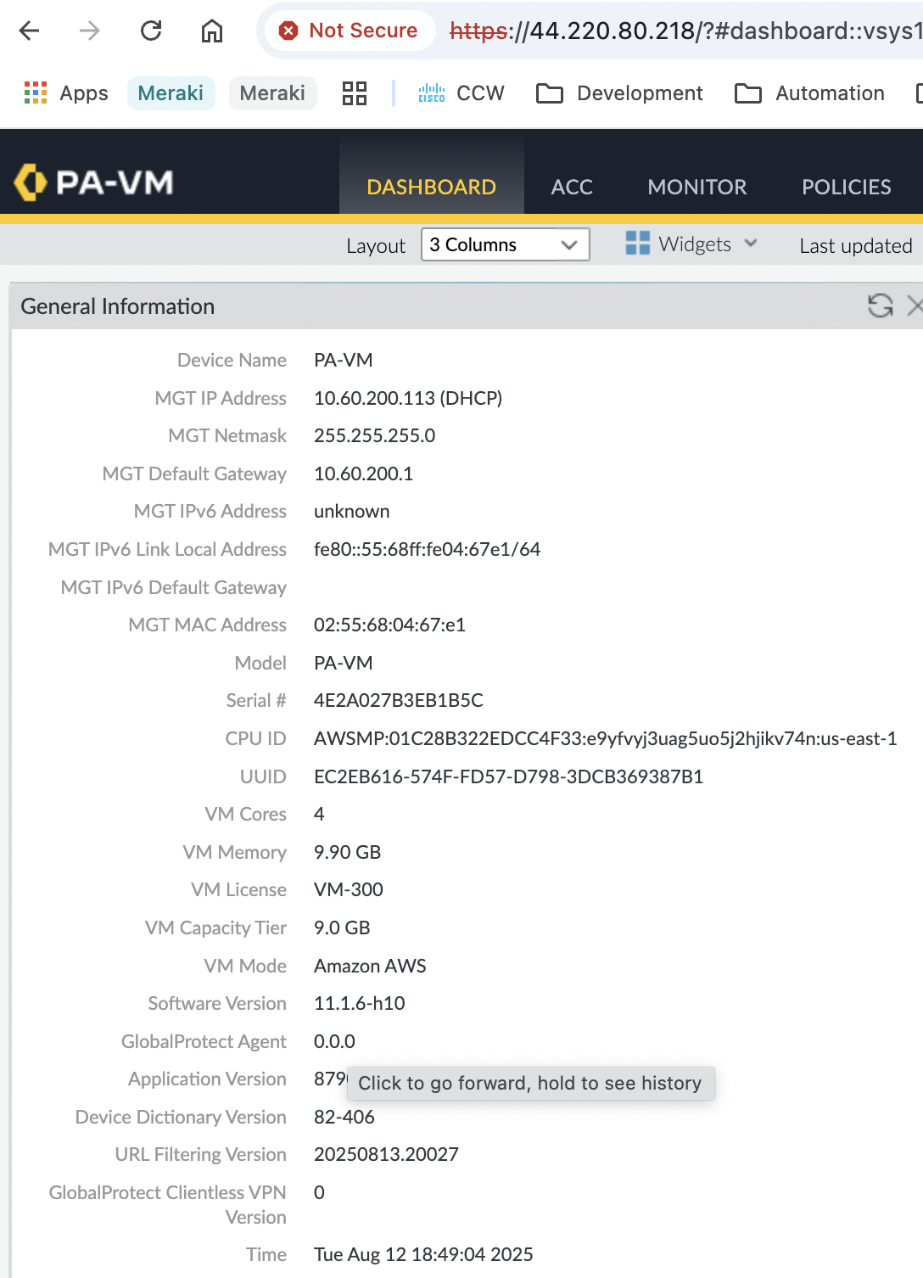
Task: Switch to the POLICIES tab
Action: click(x=846, y=187)
